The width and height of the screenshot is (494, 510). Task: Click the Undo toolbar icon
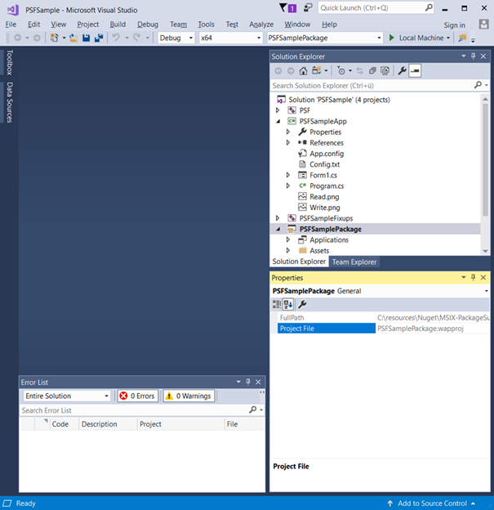(116, 38)
